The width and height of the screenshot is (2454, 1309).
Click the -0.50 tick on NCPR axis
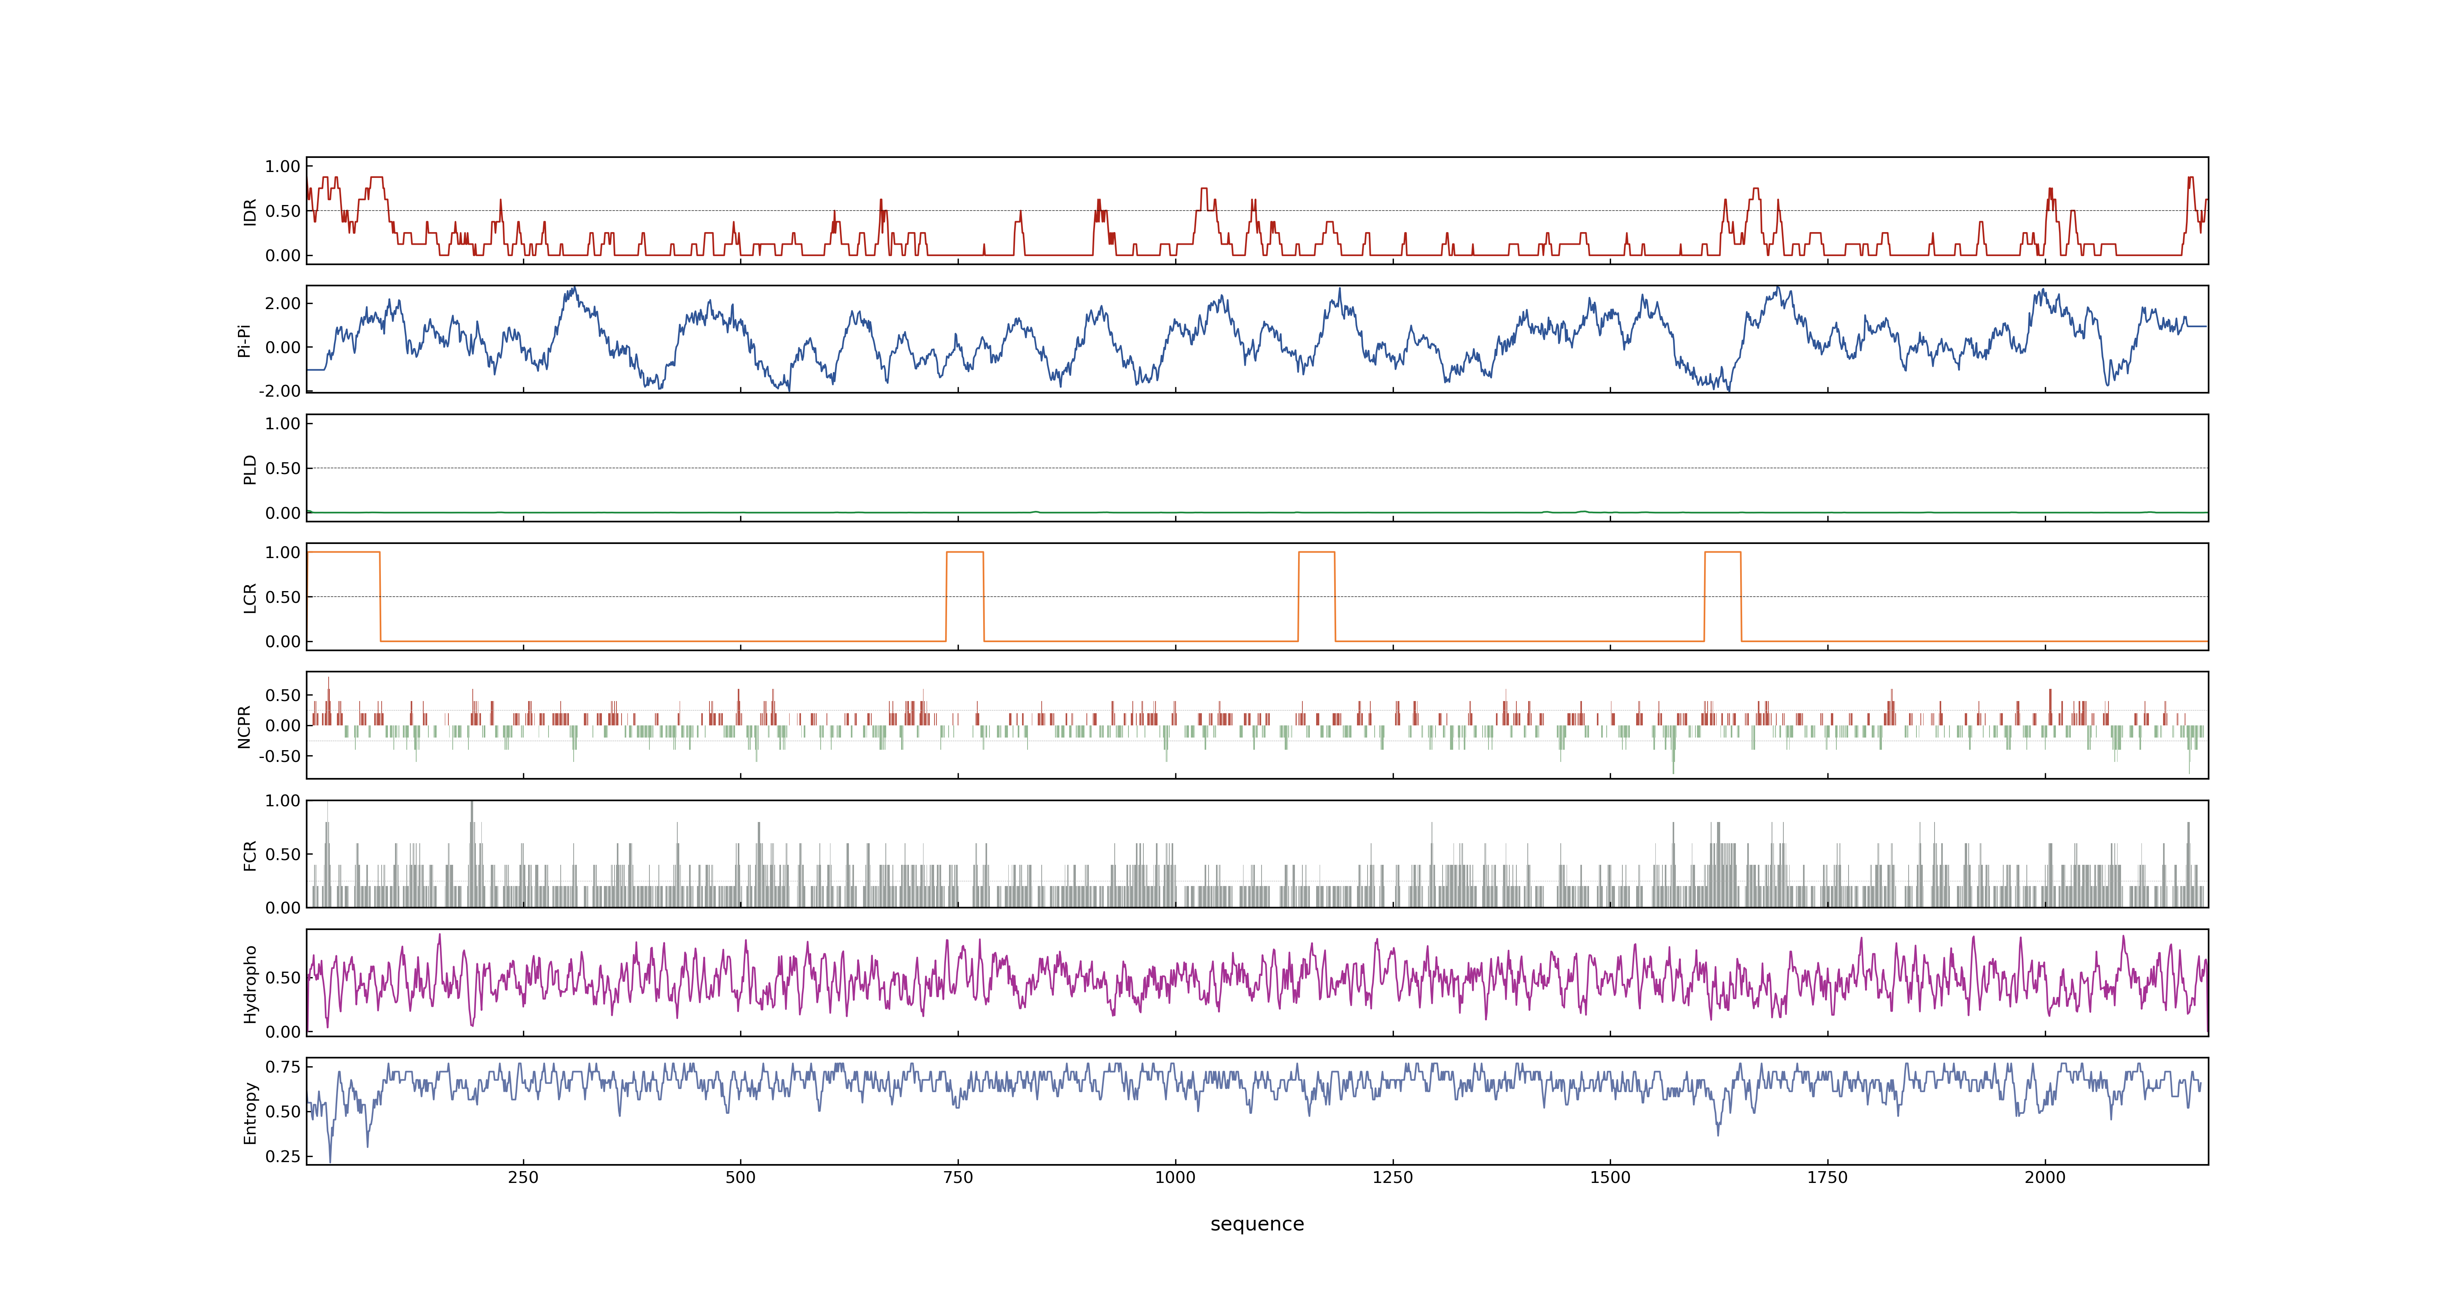click(279, 756)
